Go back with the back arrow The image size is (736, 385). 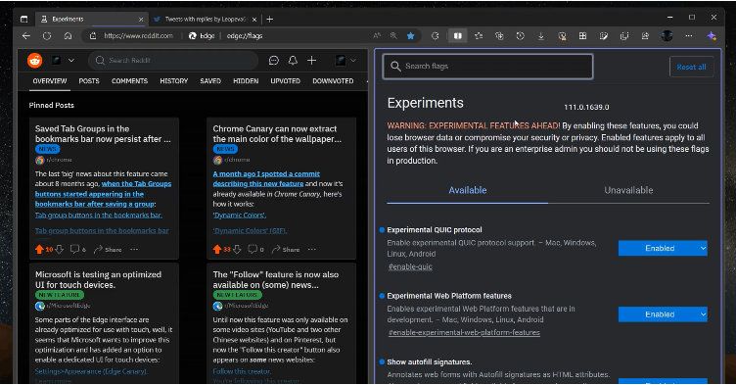click(x=26, y=35)
